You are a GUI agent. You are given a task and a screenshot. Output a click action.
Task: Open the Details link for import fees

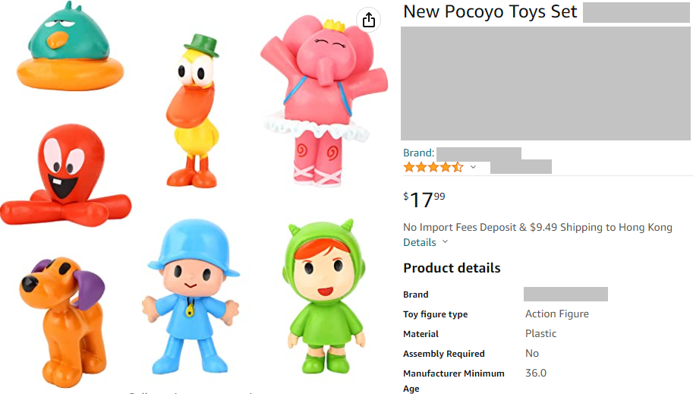420,242
